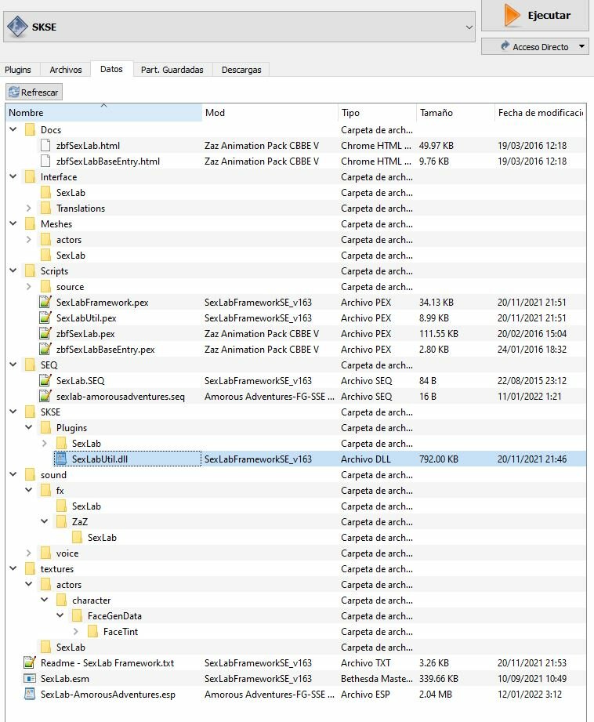Click the SexLab-AmorousAdventures.esp plugin icon

click(x=30, y=694)
